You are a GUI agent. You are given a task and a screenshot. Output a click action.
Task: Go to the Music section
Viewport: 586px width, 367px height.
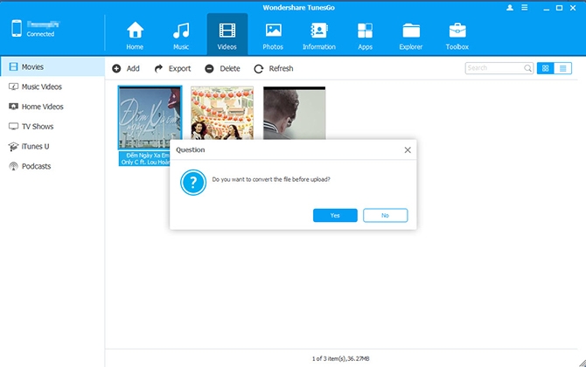[x=181, y=35]
